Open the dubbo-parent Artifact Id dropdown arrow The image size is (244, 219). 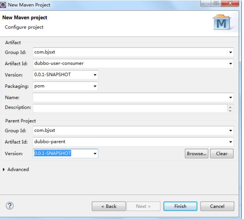[x=230, y=142]
